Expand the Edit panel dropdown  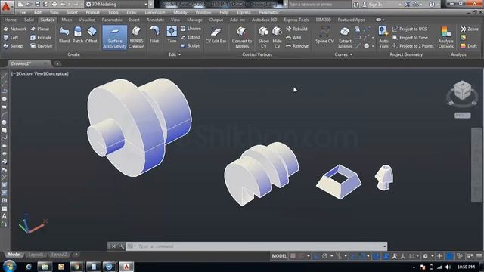175,54
